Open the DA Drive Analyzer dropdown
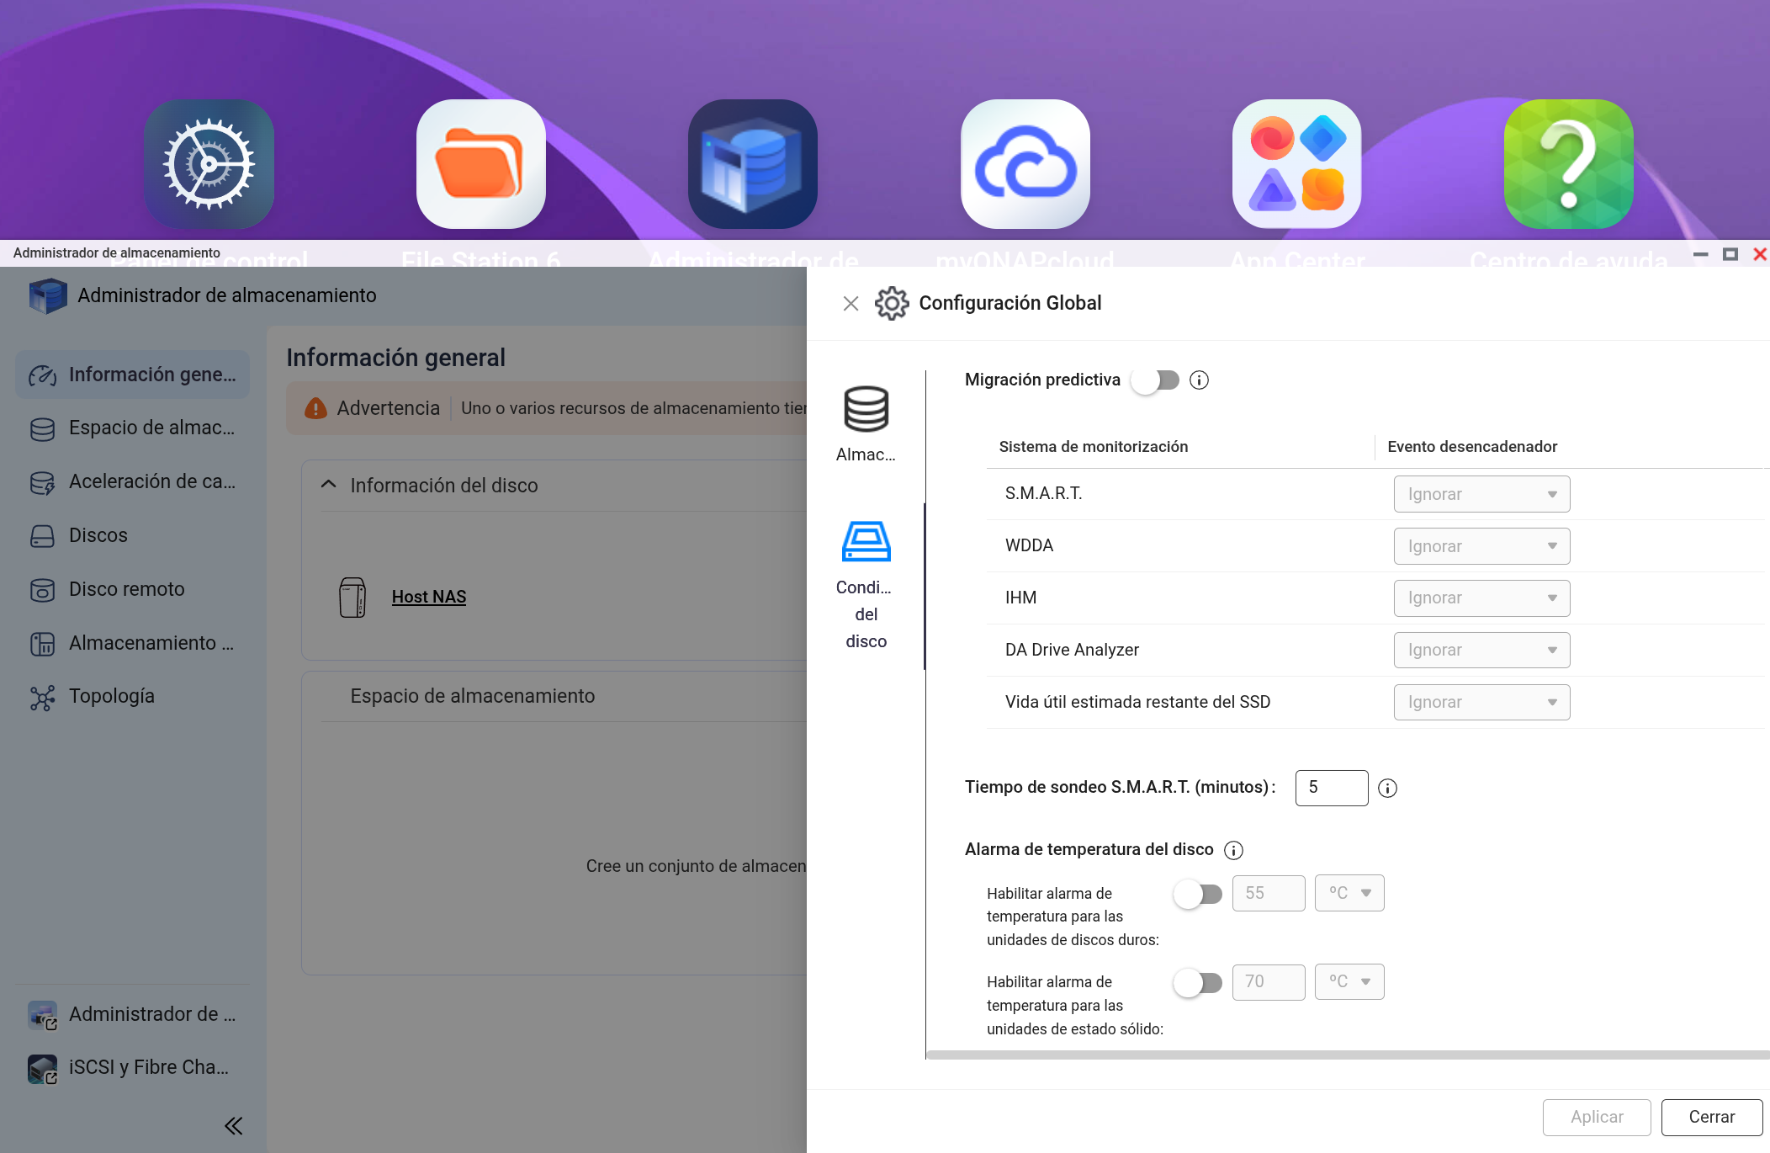The image size is (1770, 1153). coord(1481,650)
